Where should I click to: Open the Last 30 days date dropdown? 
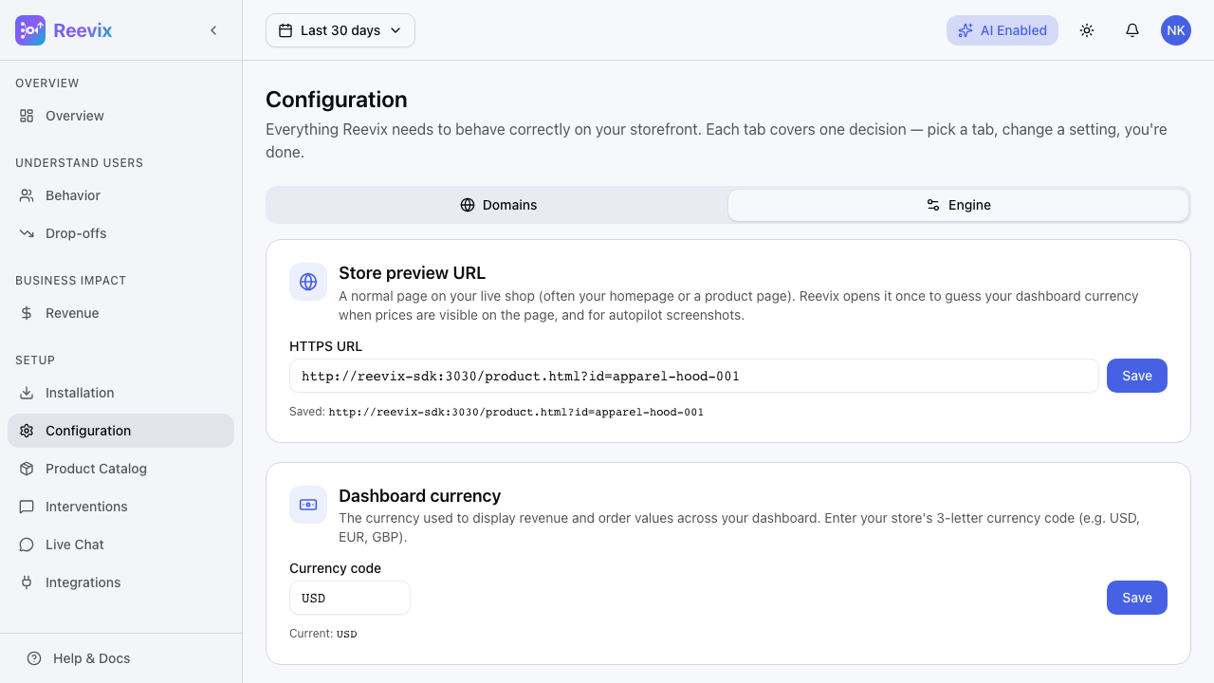340,30
